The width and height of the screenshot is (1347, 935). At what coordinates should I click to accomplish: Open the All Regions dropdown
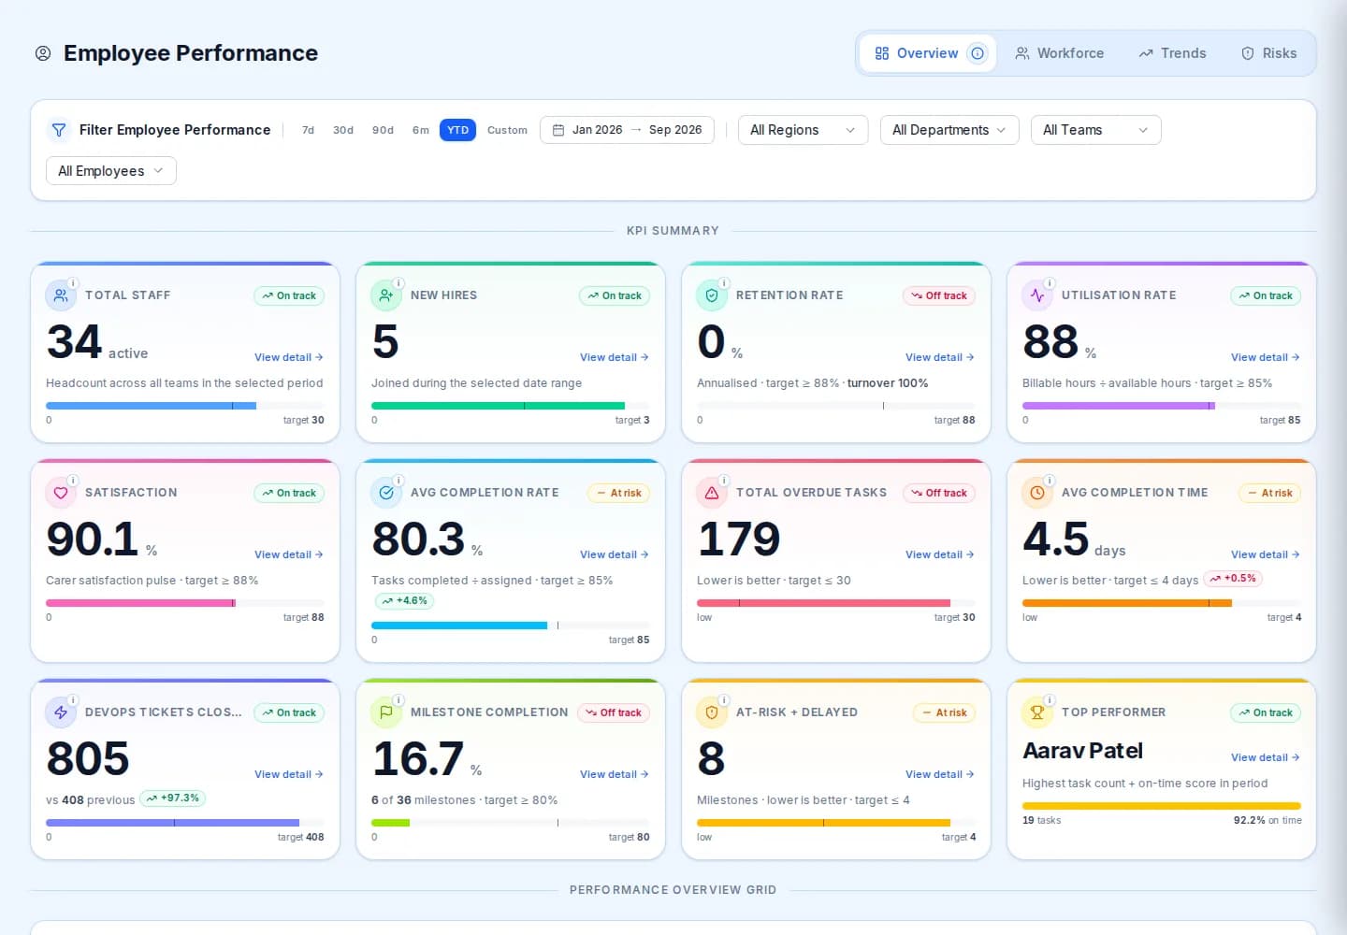click(x=803, y=130)
